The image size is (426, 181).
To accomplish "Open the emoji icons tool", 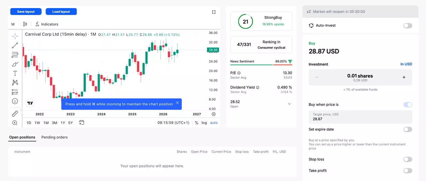I will pos(15,101).
